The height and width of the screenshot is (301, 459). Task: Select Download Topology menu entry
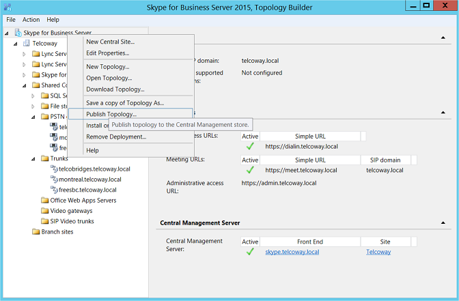[x=115, y=89]
